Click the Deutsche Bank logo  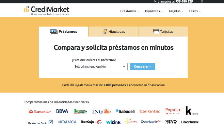[41, 122]
